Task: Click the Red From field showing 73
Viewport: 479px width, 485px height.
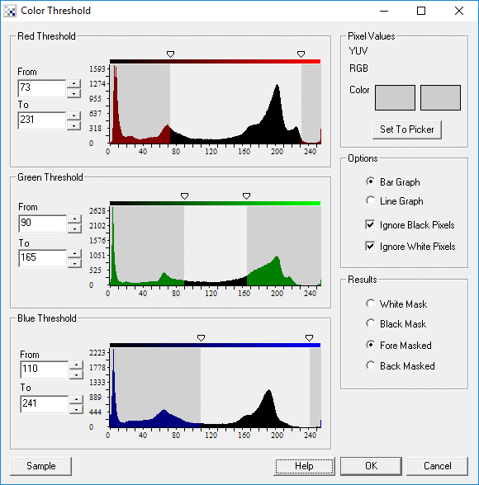Action: tap(42, 88)
